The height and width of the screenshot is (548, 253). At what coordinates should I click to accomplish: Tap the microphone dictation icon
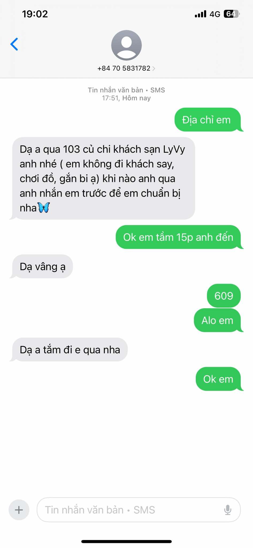[228, 510]
